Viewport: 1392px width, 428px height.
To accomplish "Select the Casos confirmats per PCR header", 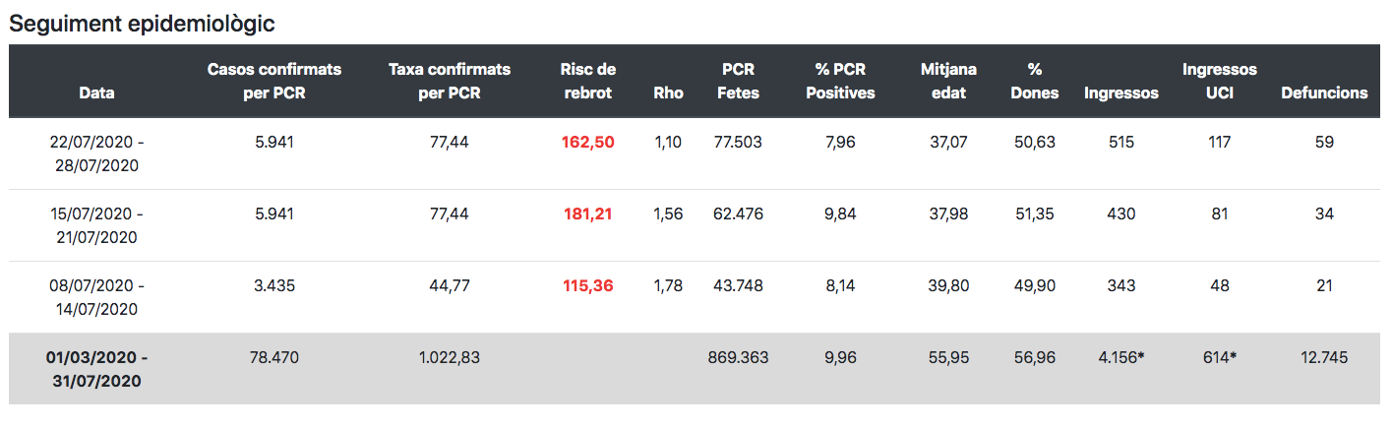I will [x=274, y=81].
